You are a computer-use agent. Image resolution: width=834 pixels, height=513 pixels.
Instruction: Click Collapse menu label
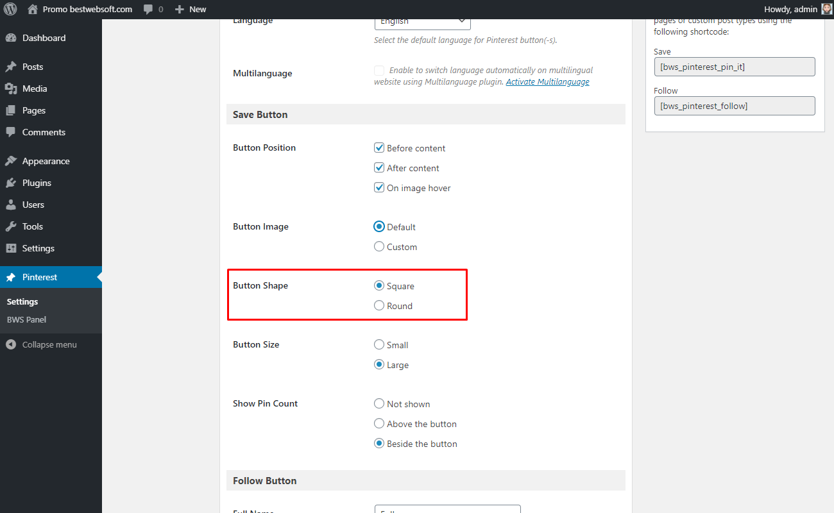[49, 344]
